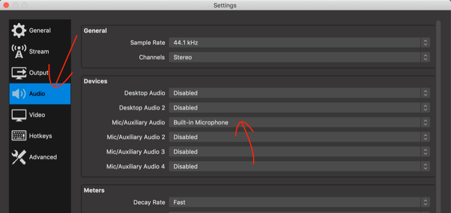451x213 pixels.
Task: Click the Desktop Audio stepper arrows
Action: [426, 93]
